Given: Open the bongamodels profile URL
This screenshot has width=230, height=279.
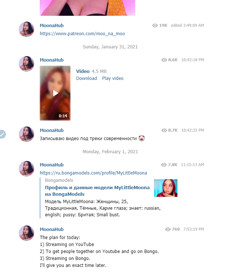Looking at the screenshot, I should coord(93,173).
